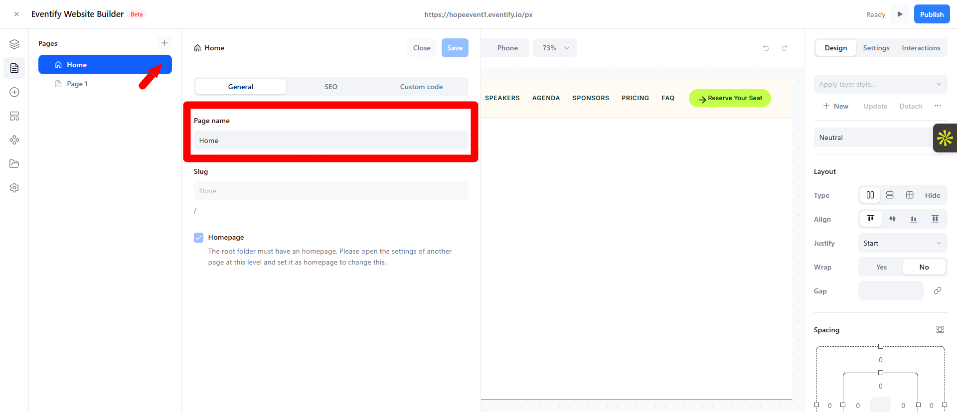
Task: Click the AGENDA nav link in preview
Action: pyautogui.click(x=546, y=98)
